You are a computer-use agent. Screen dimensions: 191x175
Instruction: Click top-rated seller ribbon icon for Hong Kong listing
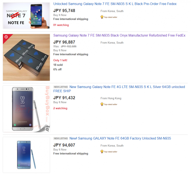[102, 104]
